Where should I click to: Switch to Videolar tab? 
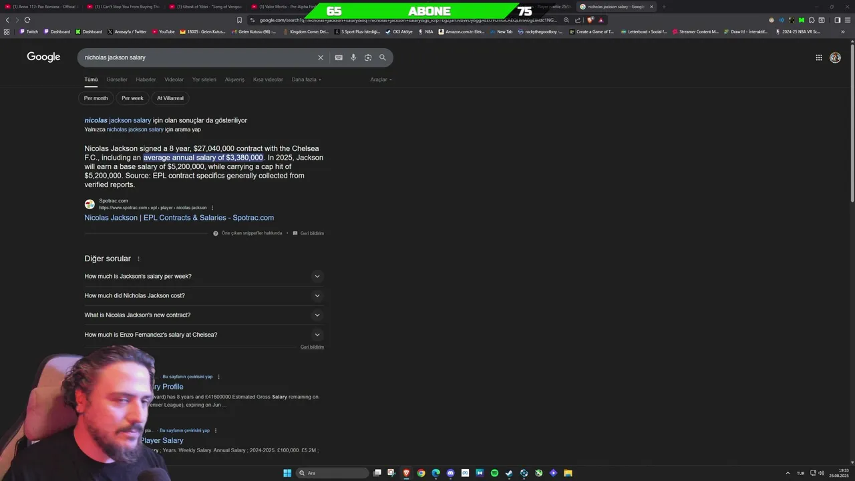point(174,79)
